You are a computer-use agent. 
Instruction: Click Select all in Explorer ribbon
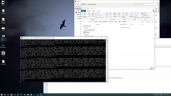click(x=144, y=13)
